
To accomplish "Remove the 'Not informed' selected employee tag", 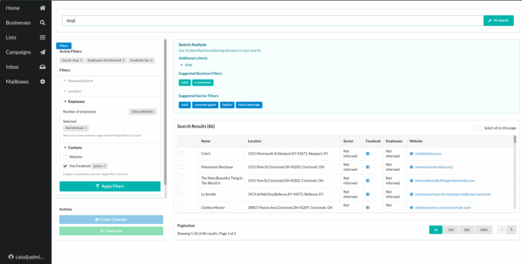I will click(86, 128).
